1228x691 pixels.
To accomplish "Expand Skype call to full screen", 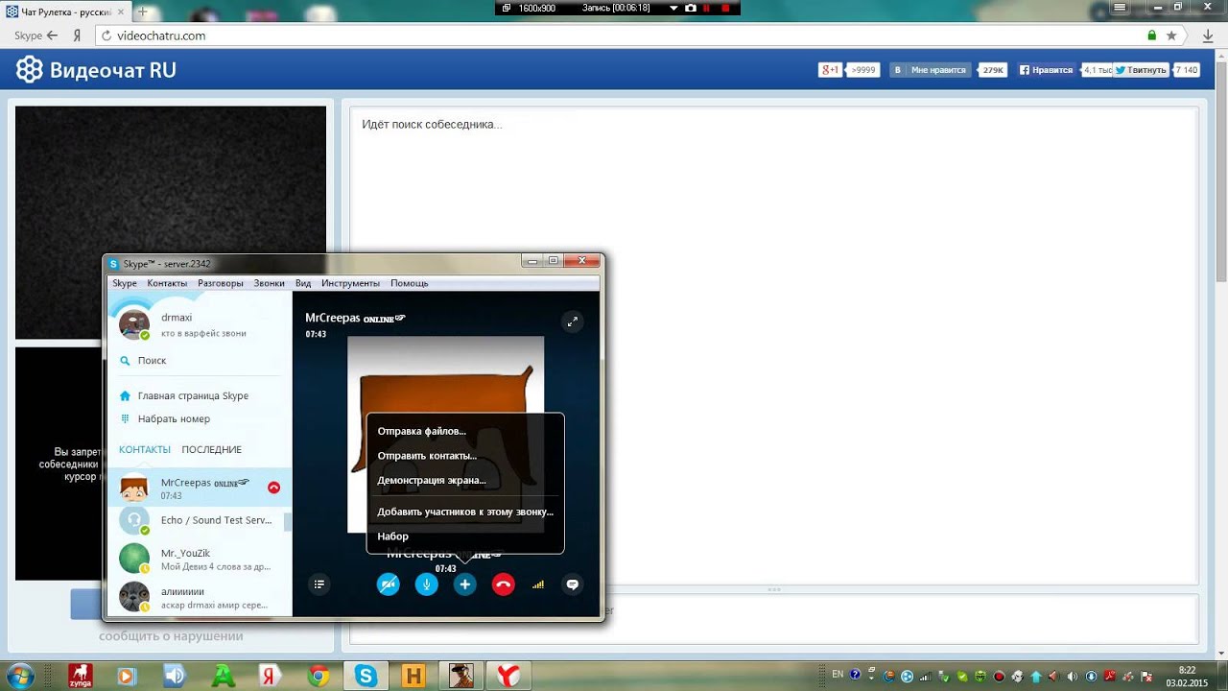I will 572,322.
